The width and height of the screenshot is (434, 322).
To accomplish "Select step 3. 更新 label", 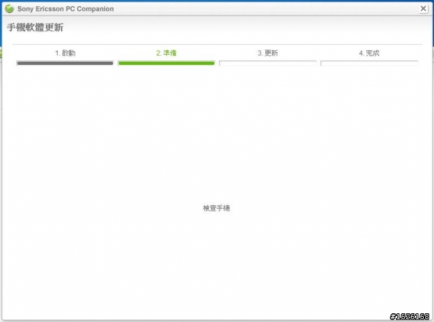I will [x=268, y=53].
